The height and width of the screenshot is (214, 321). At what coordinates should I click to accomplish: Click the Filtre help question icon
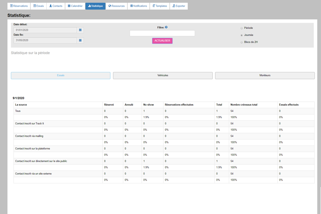tap(166, 27)
